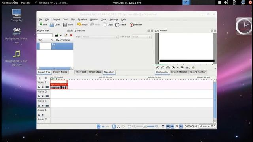Mute audio on Video 1 track
Screen dimensions: 253x142
(x=43, y=87)
